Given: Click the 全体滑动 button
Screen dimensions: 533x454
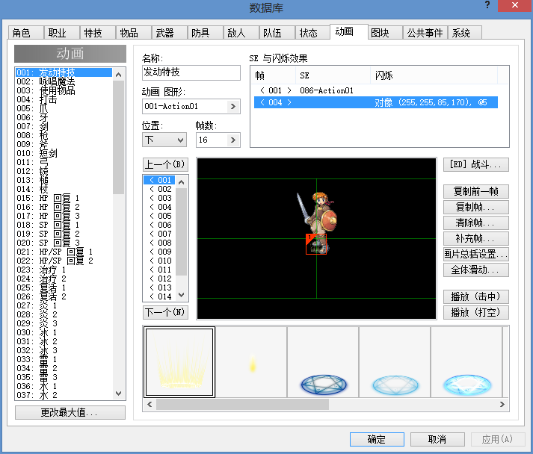Looking at the screenshot, I should (x=476, y=270).
